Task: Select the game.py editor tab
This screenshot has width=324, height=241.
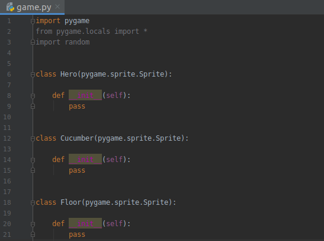Action: click(x=32, y=7)
